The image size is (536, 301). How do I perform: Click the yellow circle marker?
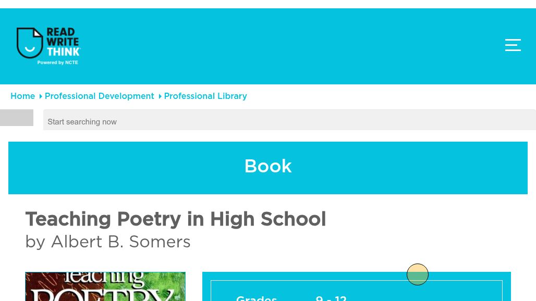coord(418,274)
